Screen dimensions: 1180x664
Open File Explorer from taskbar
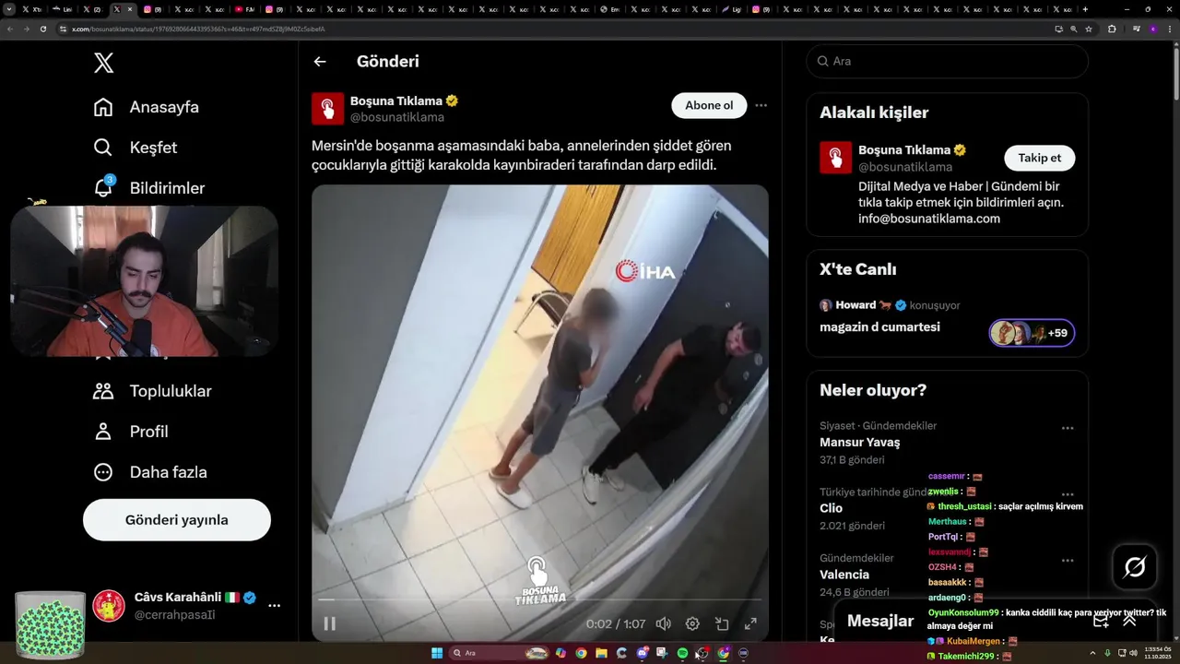coord(601,653)
